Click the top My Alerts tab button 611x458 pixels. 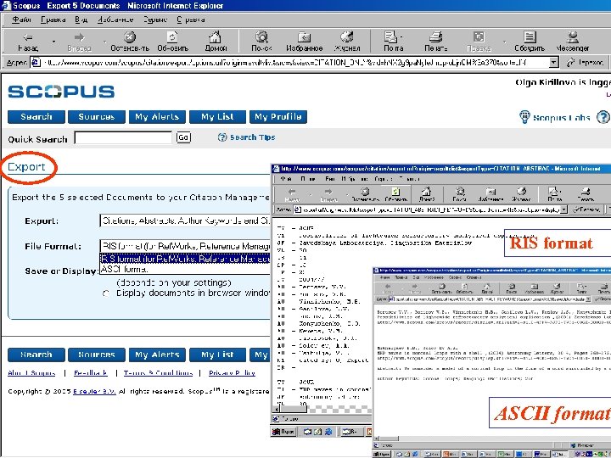157,117
